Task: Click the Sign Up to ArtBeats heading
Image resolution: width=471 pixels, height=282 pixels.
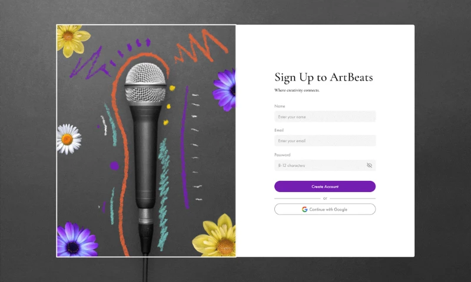Action: (x=323, y=78)
